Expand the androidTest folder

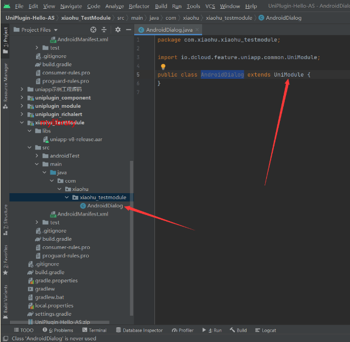coord(37,155)
